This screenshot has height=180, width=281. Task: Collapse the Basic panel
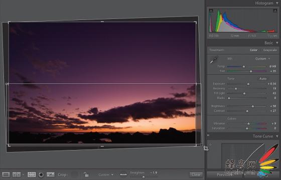[277, 43]
